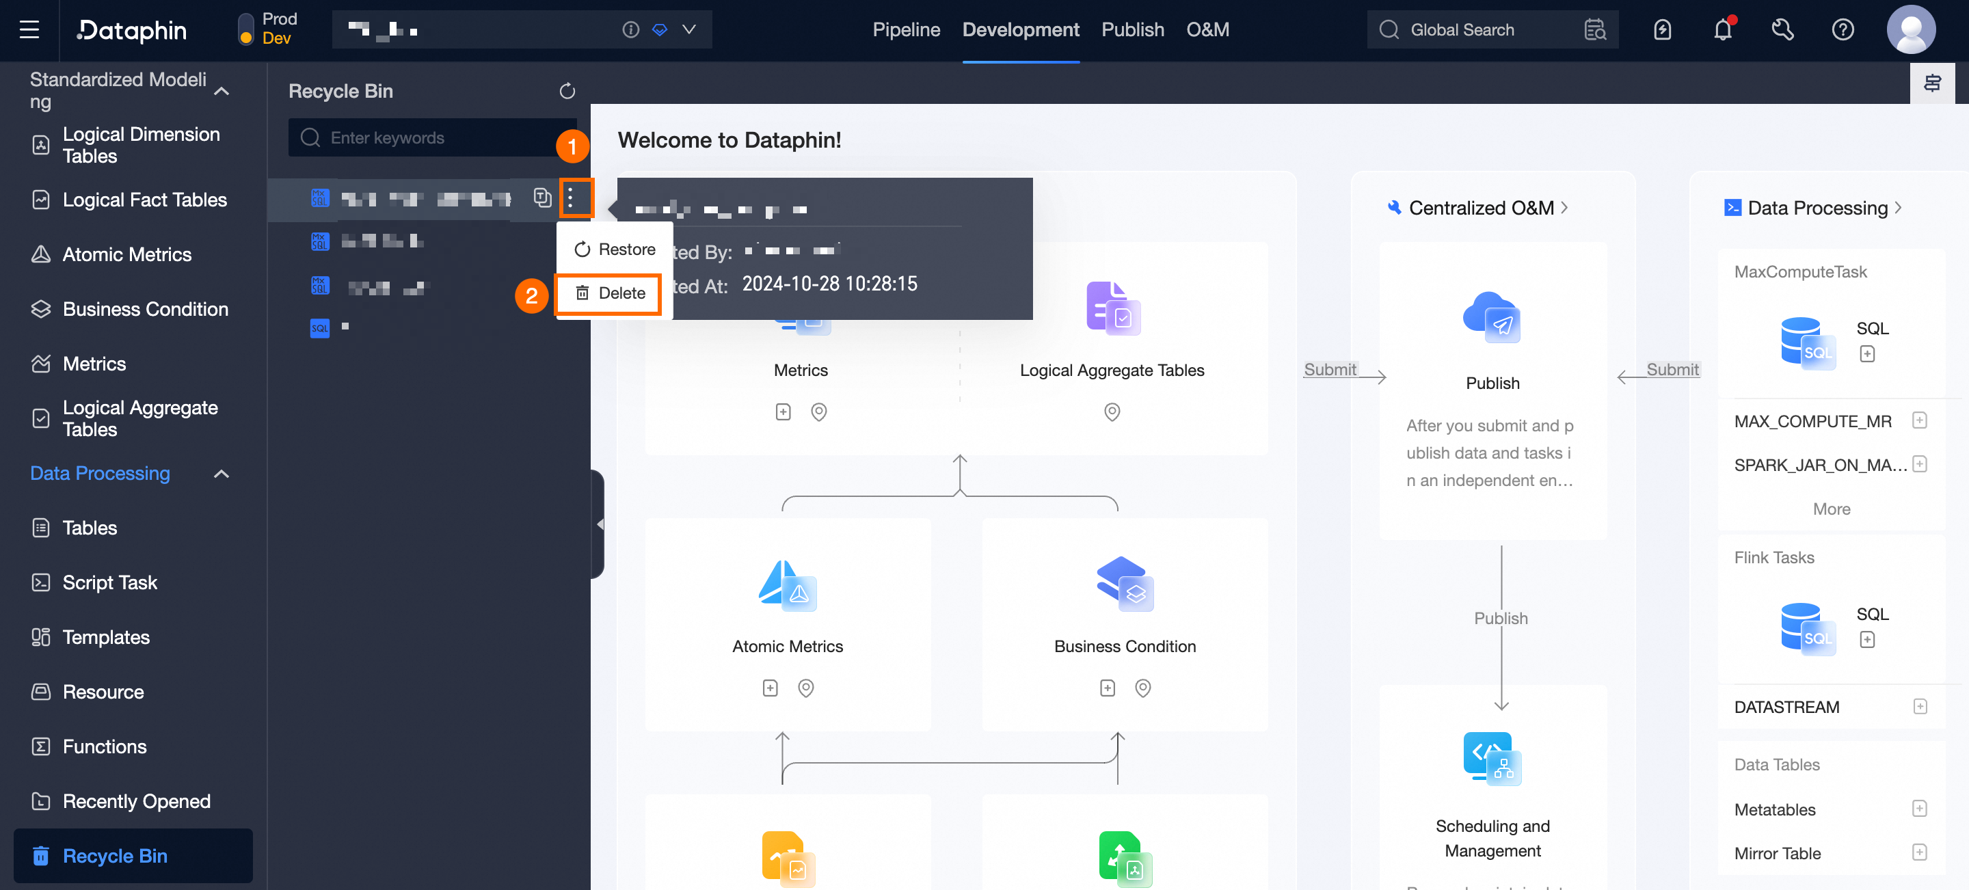Click the help question mark icon

[1842, 30]
